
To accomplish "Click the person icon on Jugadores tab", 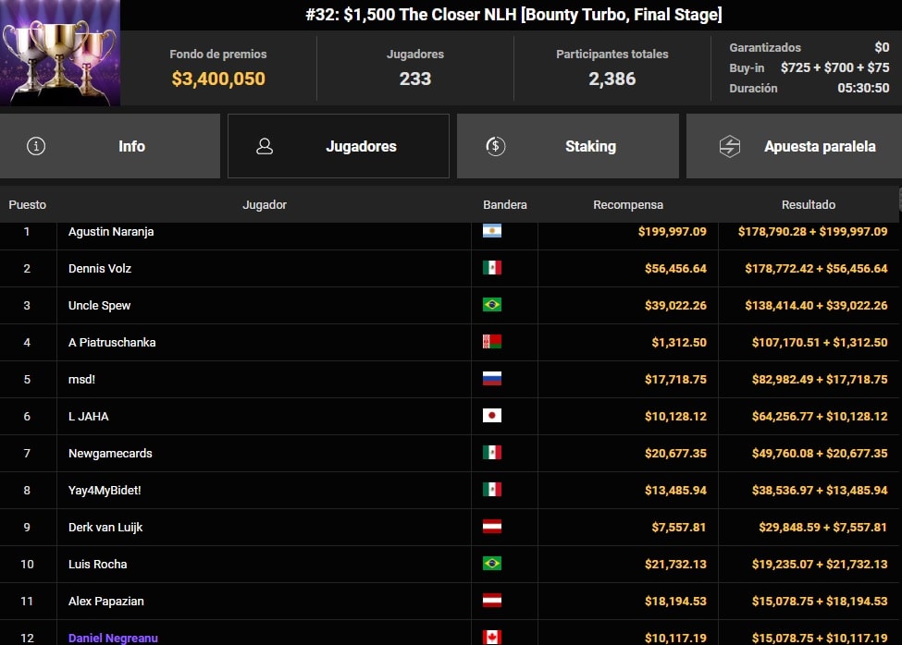I will coord(264,145).
